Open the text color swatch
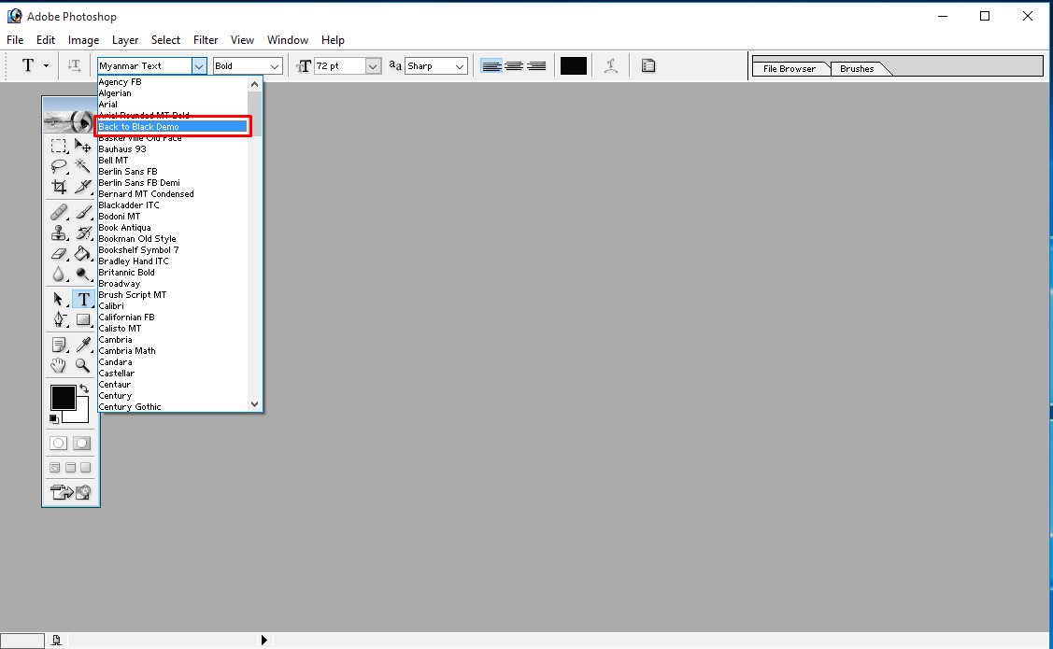 pyautogui.click(x=574, y=65)
